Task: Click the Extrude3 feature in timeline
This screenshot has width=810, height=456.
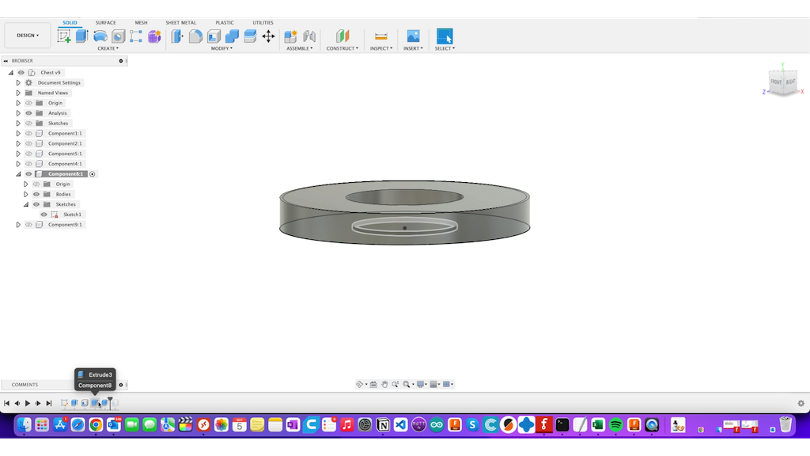Action: pos(95,403)
